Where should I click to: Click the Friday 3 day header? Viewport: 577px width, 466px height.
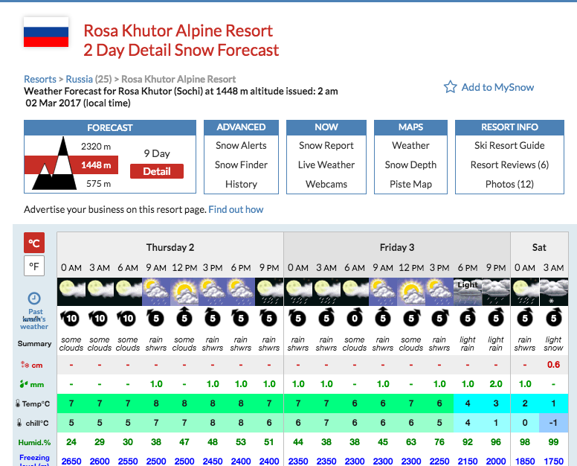pyautogui.click(x=397, y=247)
